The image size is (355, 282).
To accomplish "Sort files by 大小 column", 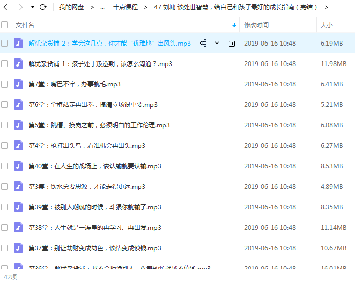I will click(x=326, y=25).
